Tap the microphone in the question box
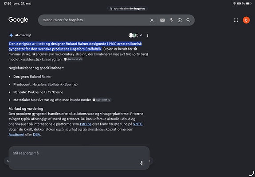Image resolution: width=255 pixels, height=177 pixels. point(141,163)
